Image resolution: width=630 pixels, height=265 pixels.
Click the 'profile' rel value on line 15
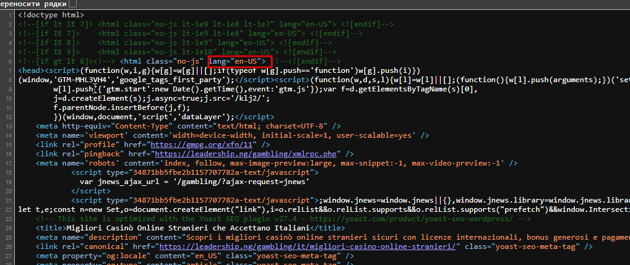(100, 145)
